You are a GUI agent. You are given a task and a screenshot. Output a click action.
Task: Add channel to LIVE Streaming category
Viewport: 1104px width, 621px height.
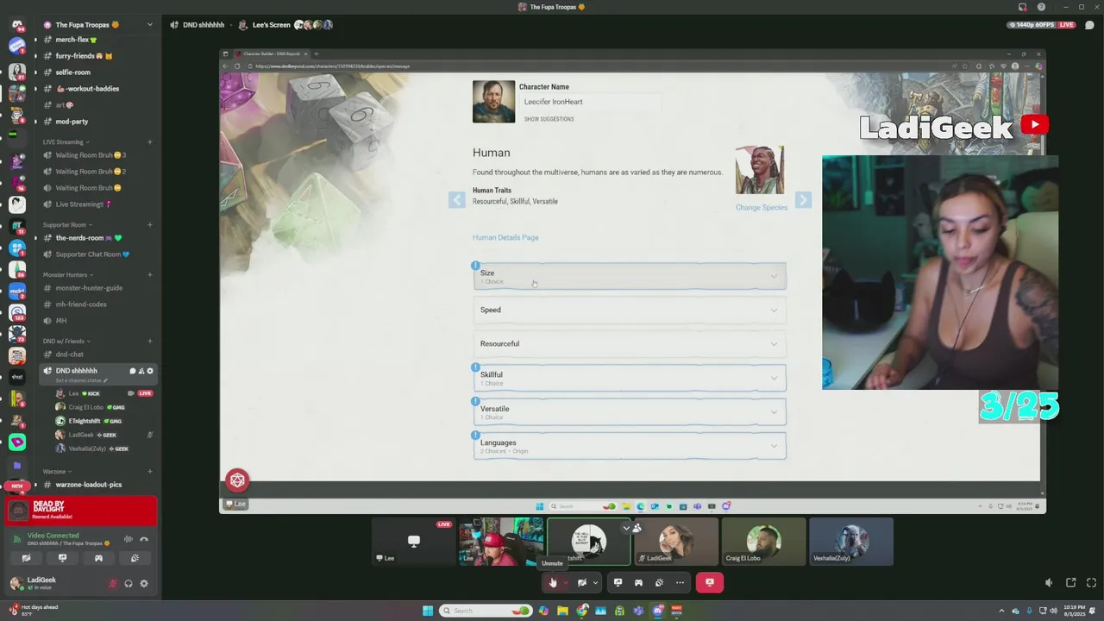[x=150, y=142]
